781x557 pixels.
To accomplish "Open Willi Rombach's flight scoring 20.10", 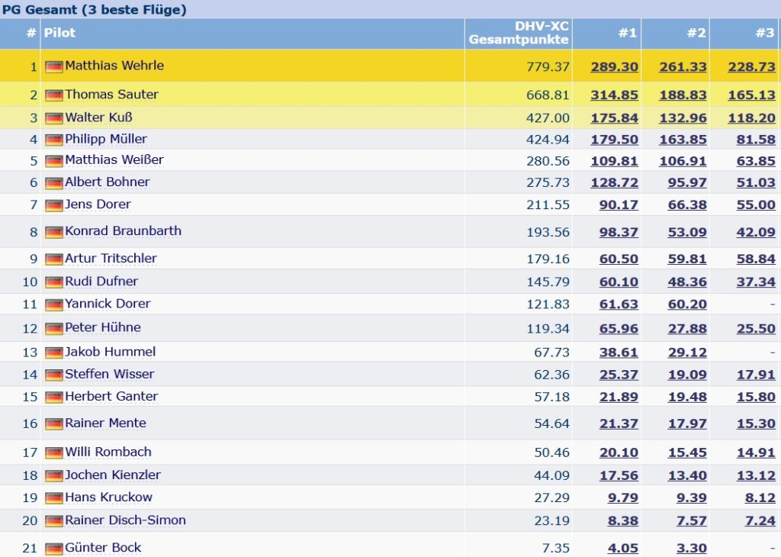I will [x=619, y=452].
